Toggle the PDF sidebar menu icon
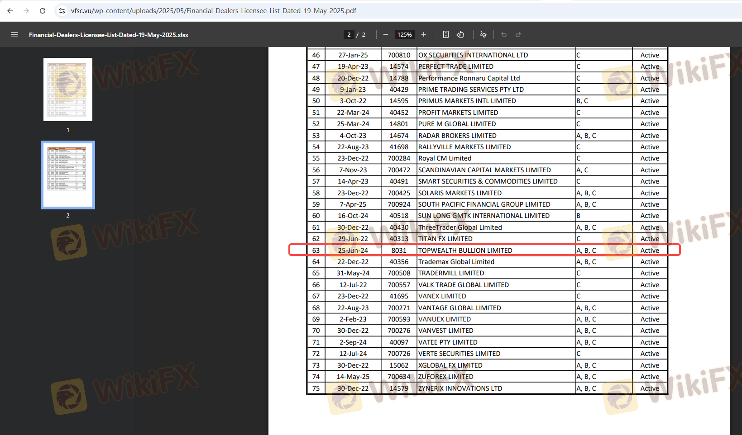Image resolution: width=742 pixels, height=435 pixels. point(14,35)
